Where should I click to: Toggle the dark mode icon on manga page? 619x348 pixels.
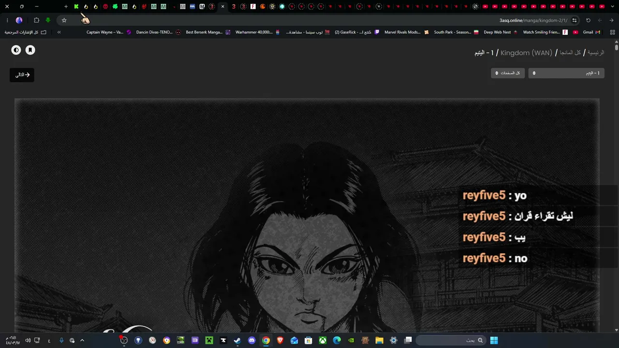pos(16,50)
